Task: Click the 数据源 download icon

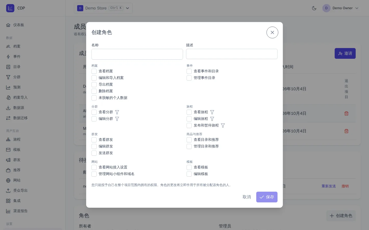Action: [8, 108]
